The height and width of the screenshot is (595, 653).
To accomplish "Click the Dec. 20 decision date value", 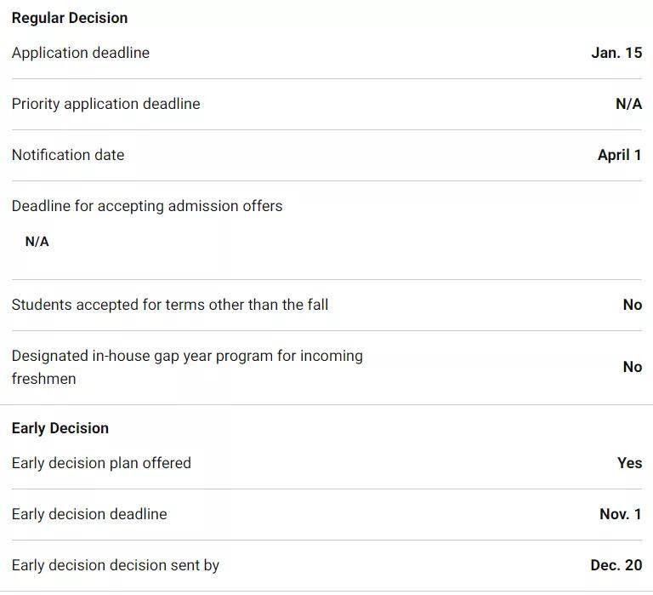I will click(x=616, y=565).
